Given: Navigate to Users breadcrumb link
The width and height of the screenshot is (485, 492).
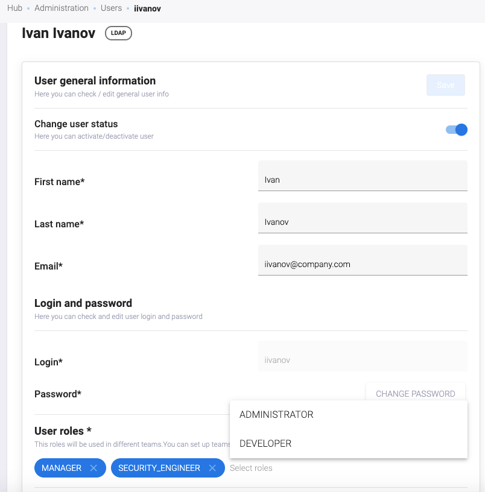Looking at the screenshot, I should pyautogui.click(x=112, y=8).
